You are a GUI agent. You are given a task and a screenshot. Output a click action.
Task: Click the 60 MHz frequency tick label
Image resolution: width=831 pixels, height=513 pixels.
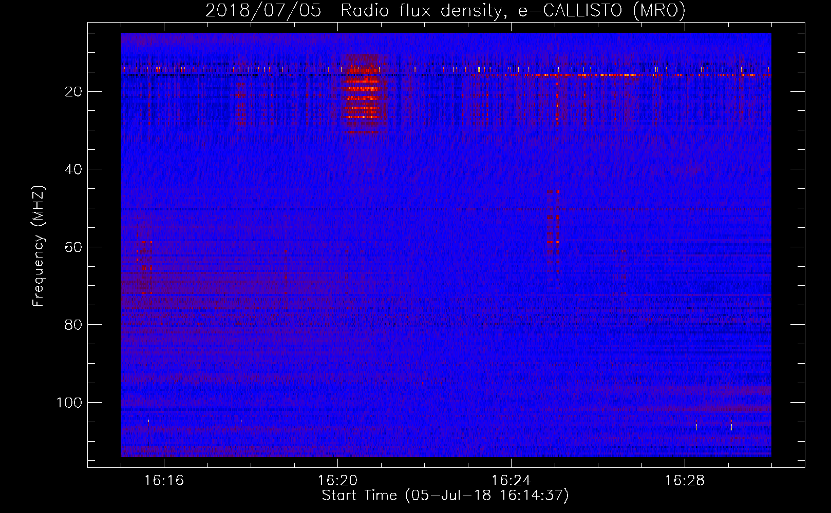[73, 247]
